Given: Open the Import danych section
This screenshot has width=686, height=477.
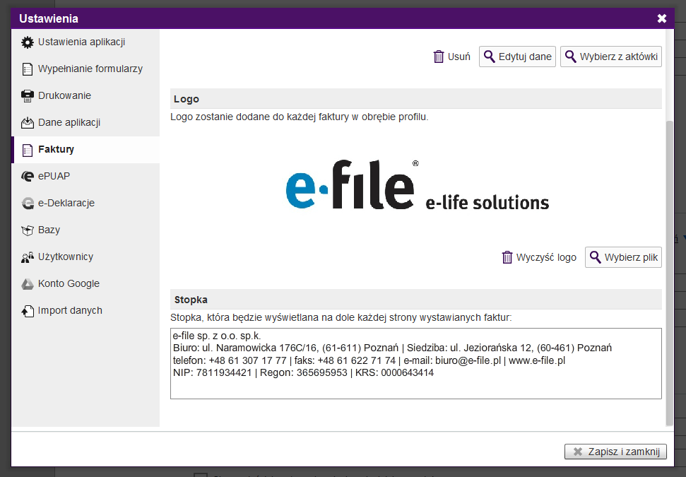Looking at the screenshot, I should point(85,310).
